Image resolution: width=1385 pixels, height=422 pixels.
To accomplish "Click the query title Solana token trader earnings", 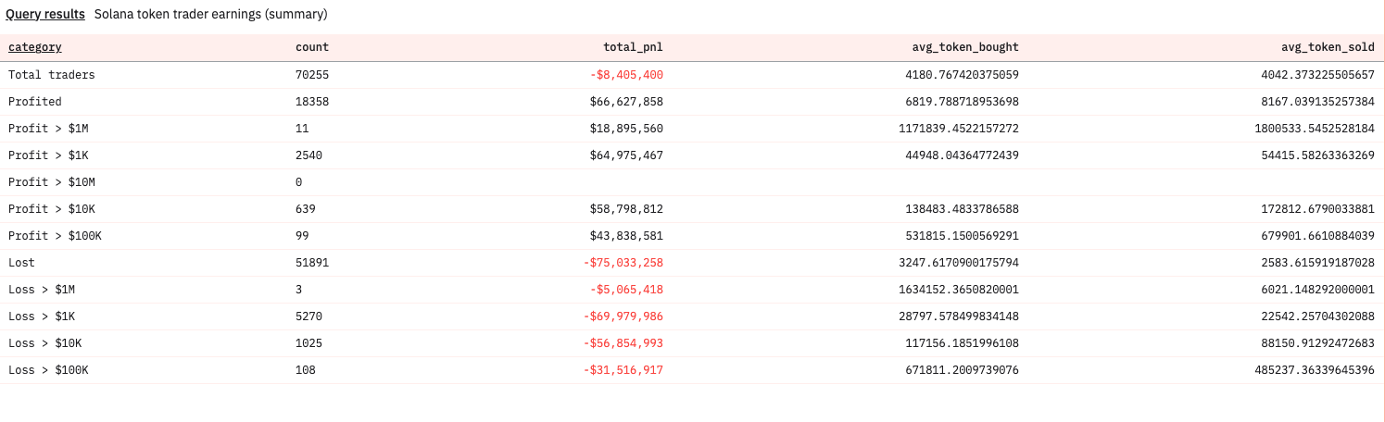I will (210, 15).
